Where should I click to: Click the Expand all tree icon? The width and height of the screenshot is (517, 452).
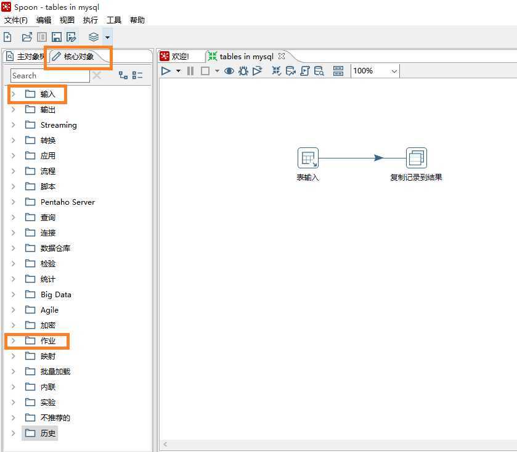pos(123,75)
